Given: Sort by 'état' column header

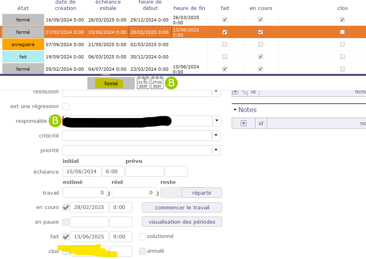Looking at the screenshot, I should point(23,8).
